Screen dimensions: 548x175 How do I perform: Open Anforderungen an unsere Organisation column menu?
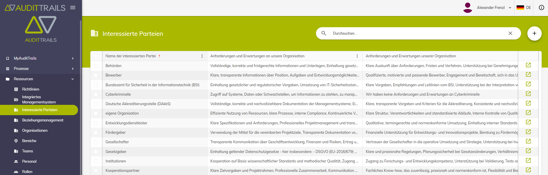357,56
